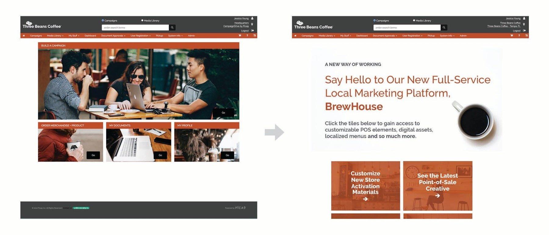549x235 pixels.
Task: Click Three Beans Coffee logo in left screenshot
Action: tap(42, 25)
